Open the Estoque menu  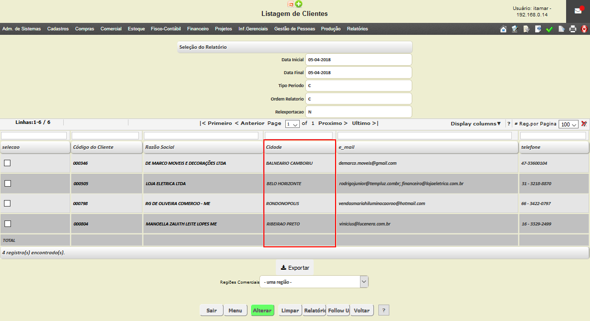click(x=136, y=29)
